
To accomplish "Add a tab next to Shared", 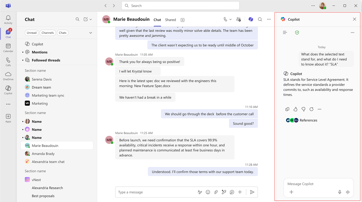I will click(182, 20).
